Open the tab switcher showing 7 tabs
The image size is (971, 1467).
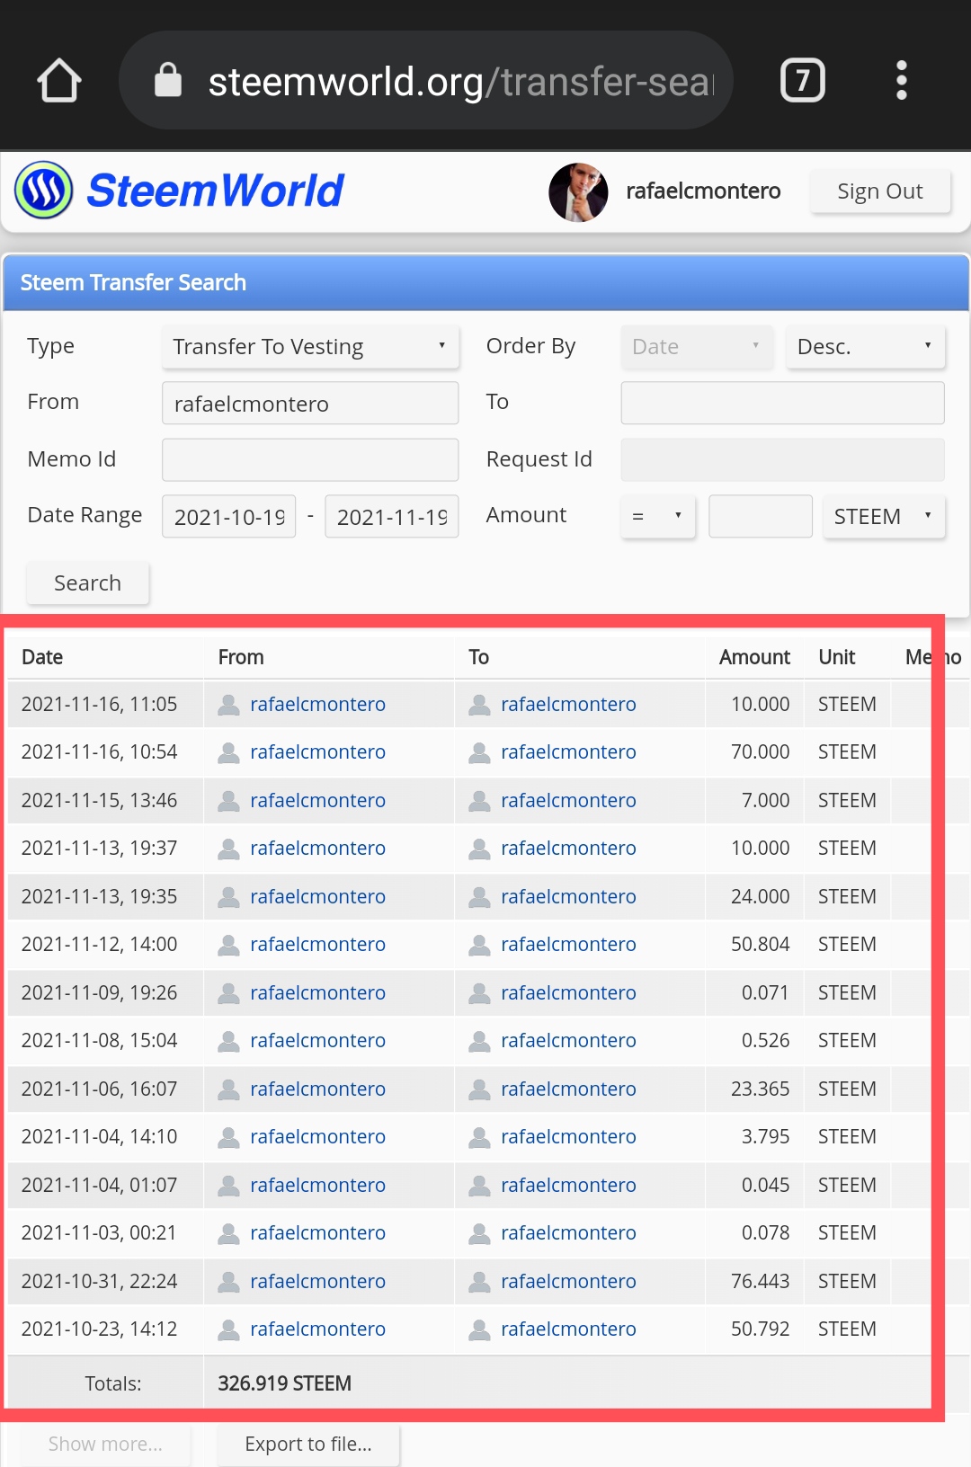pos(802,81)
